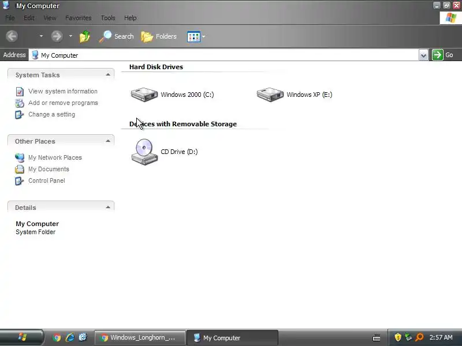Viewport: 462px width, 346px height.
Task: Click the My Computer taskbar button
Action: (232, 337)
